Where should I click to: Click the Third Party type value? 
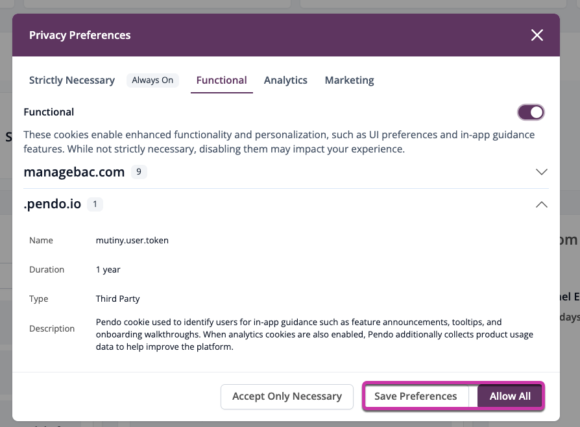(x=117, y=299)
